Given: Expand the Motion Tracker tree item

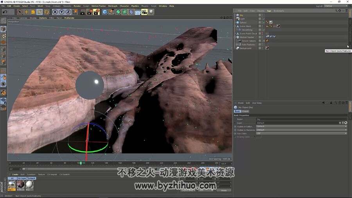Looking at the screenshot, I should pos(235,37).
